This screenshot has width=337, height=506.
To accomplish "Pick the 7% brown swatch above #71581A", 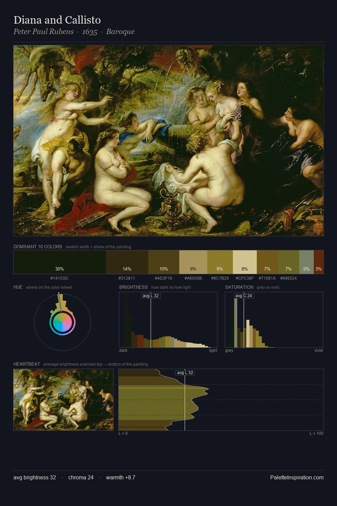I will point(268,262).
